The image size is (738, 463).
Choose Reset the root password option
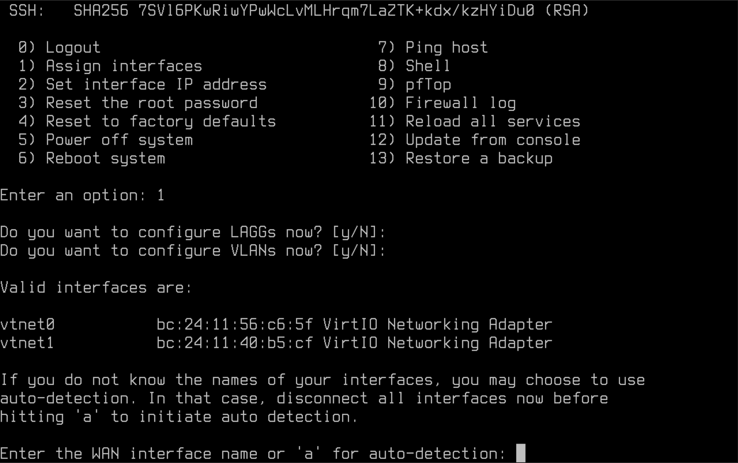point(151,103)
